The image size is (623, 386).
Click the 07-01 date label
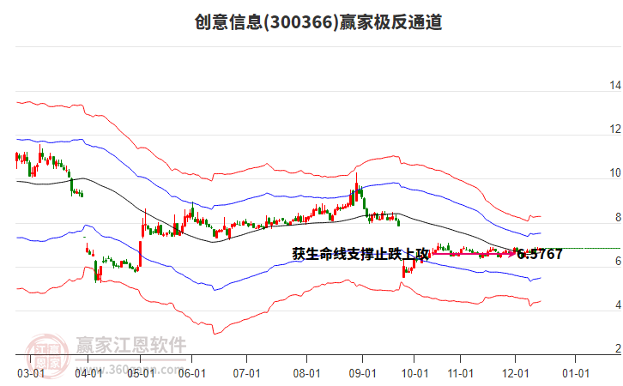(247, 374)
